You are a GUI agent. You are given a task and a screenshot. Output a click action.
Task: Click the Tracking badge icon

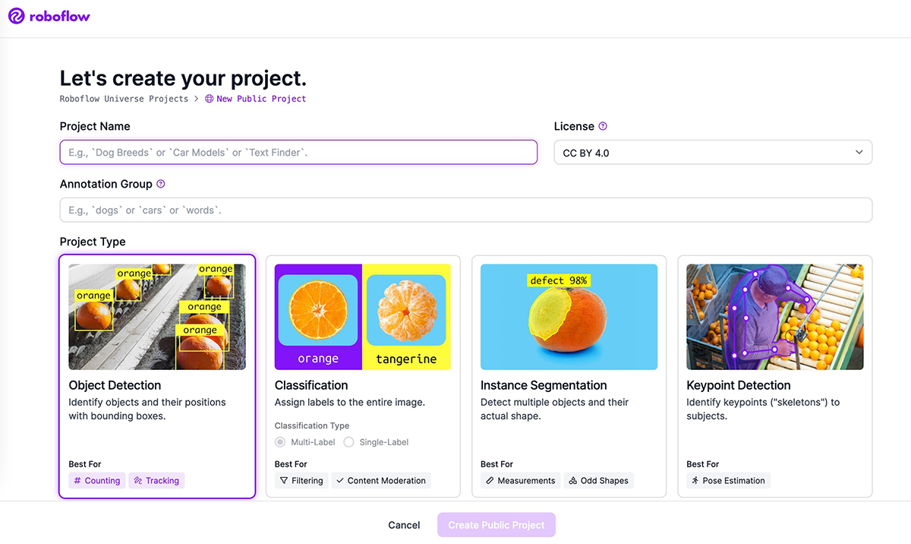(x=137, y=480)
